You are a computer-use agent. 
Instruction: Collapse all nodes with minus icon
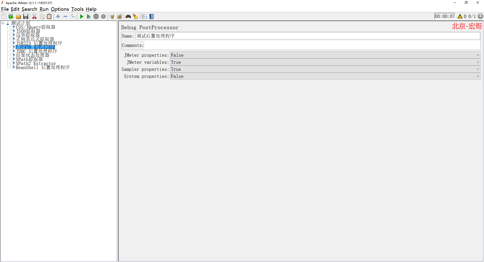pyautogui.click(x=65, y=16)
